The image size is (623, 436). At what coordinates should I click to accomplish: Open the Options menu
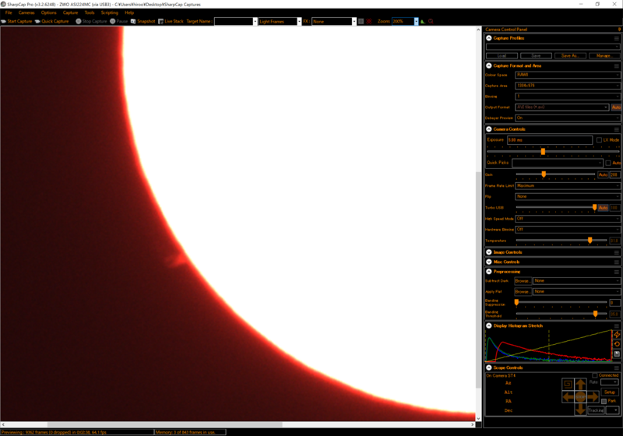49,12
